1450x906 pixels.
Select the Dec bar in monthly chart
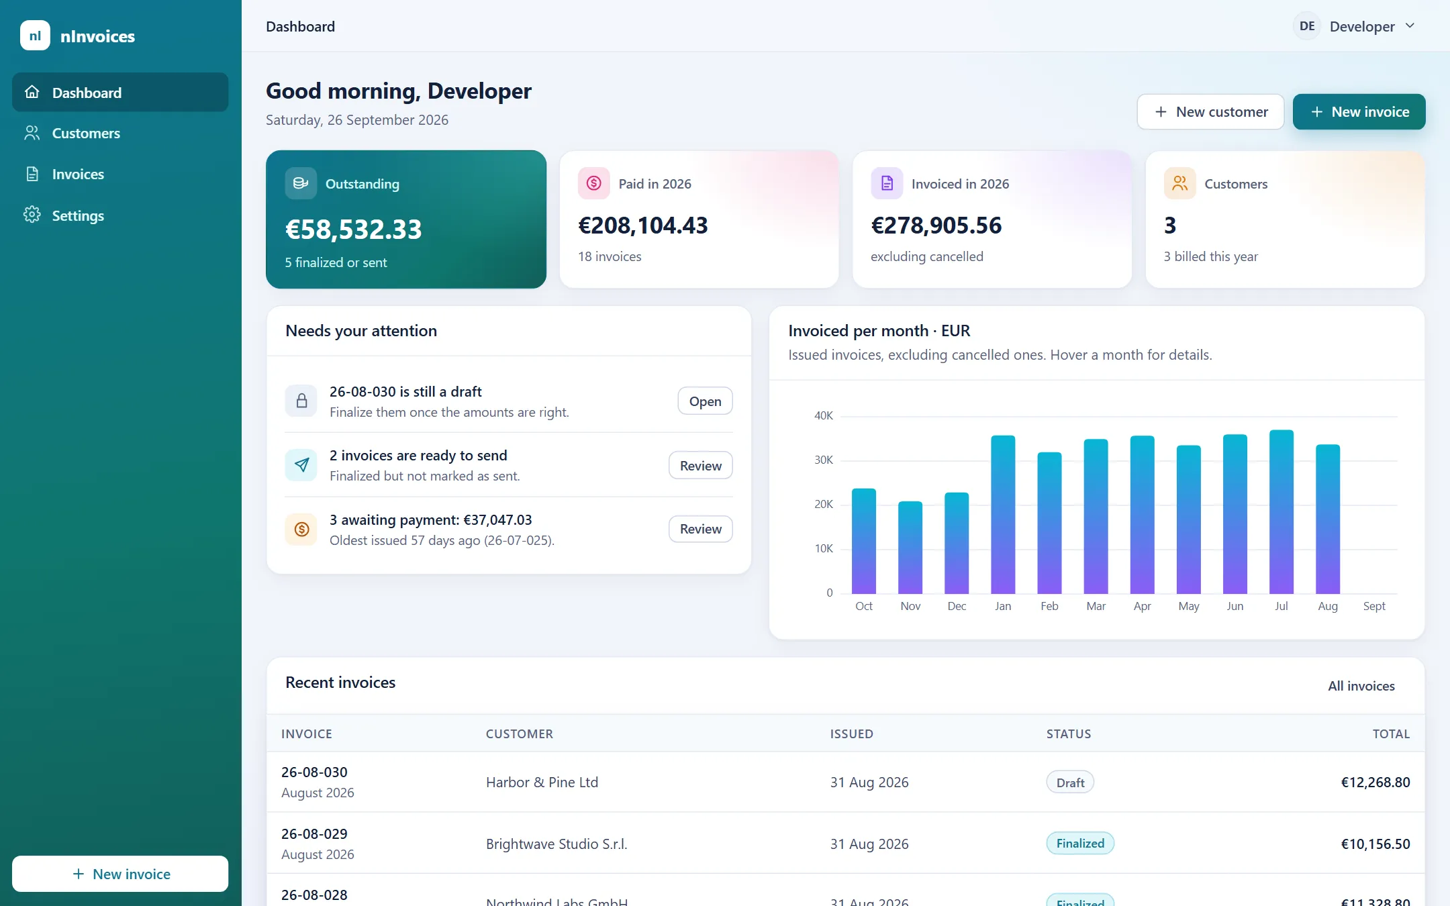[957, 543]
